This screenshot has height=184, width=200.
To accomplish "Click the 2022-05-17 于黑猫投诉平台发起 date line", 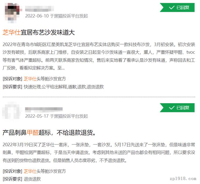I will 57,116.
